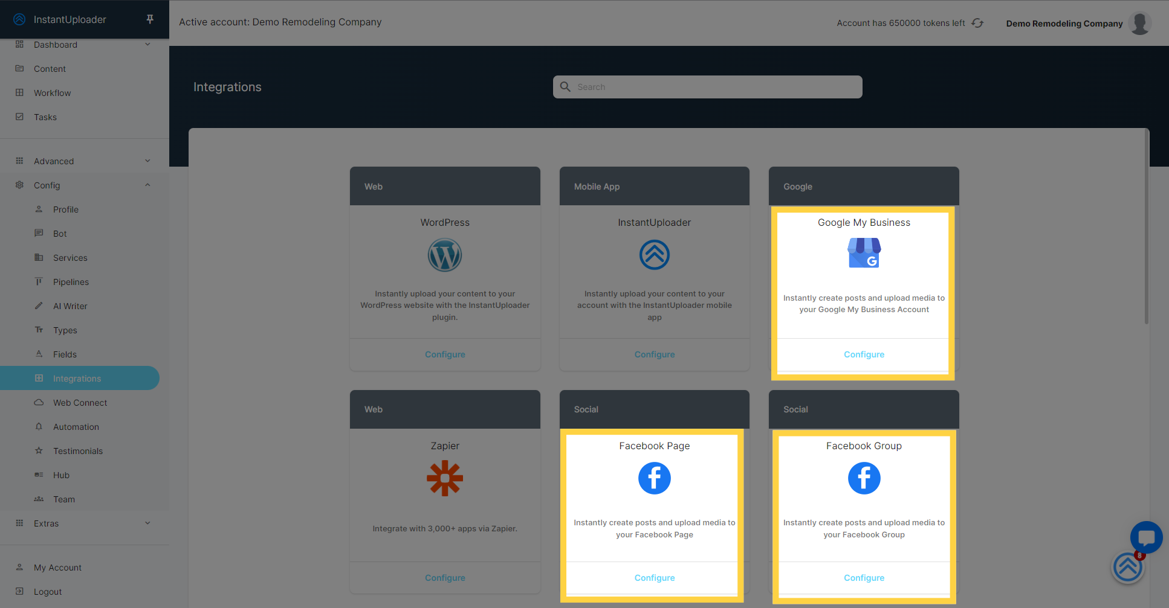Screen dimensions: 1169x608
Task: Click the 'Integrations' page heading
Action: tap(227, 87)
